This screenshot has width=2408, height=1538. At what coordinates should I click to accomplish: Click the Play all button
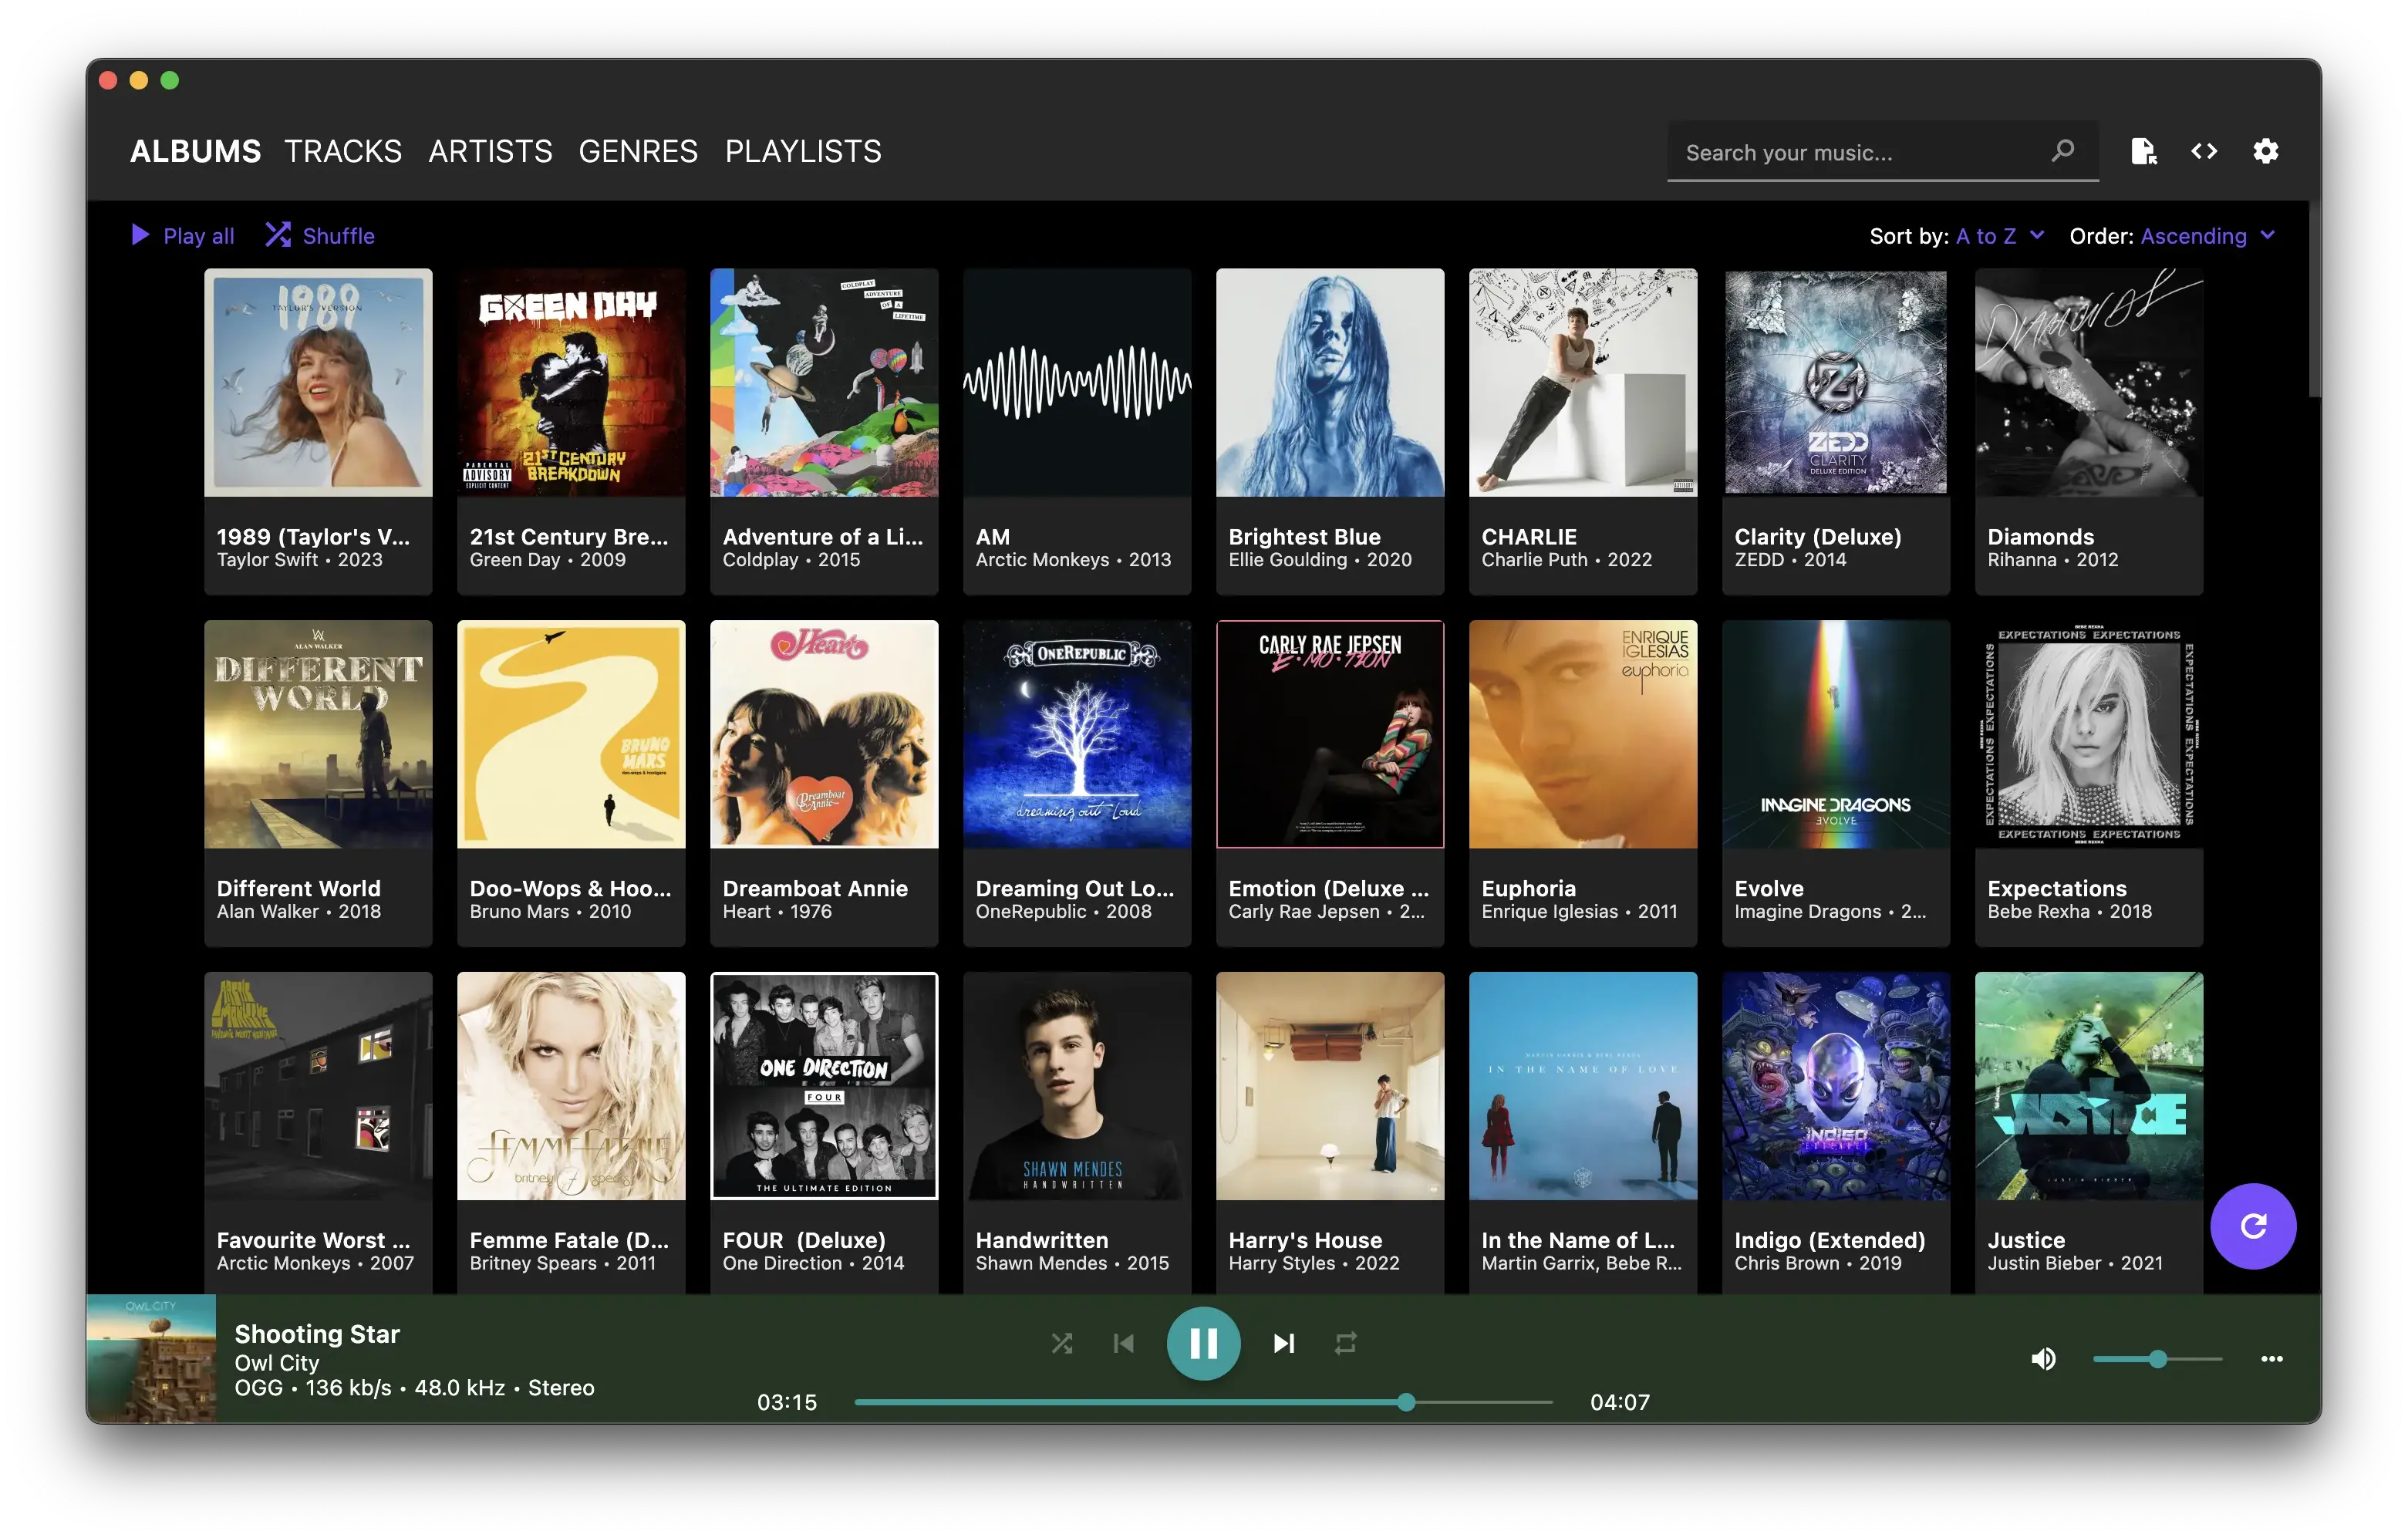(x=183, y=236)
